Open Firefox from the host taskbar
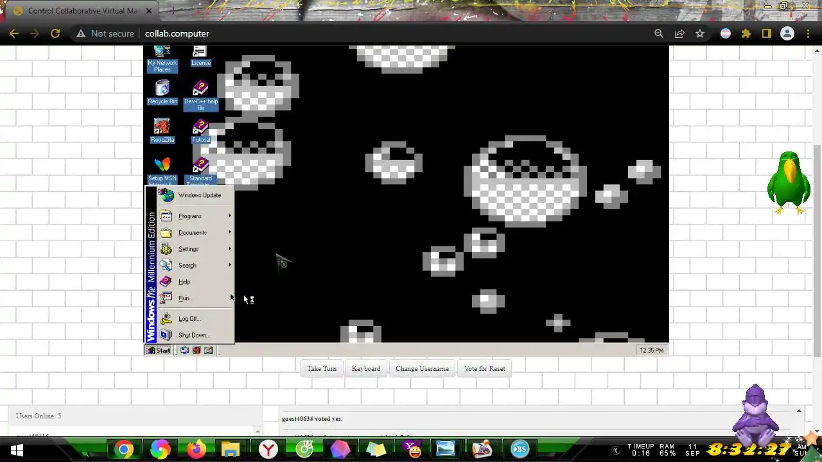Viewport: 822px width, 462px height. click(x=197, y=450)
